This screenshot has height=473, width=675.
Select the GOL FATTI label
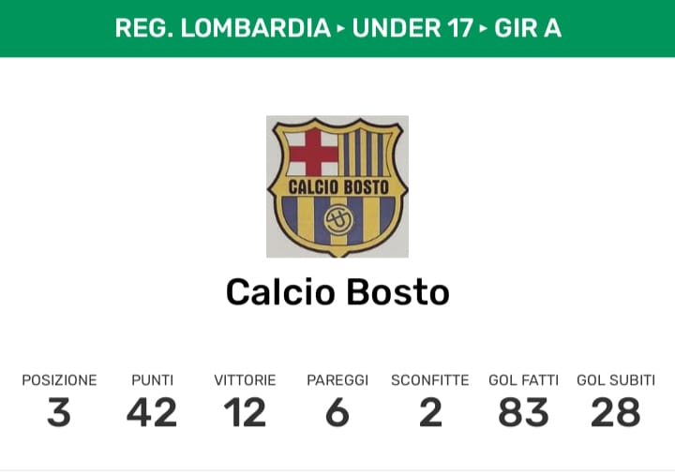coord(523,380)
